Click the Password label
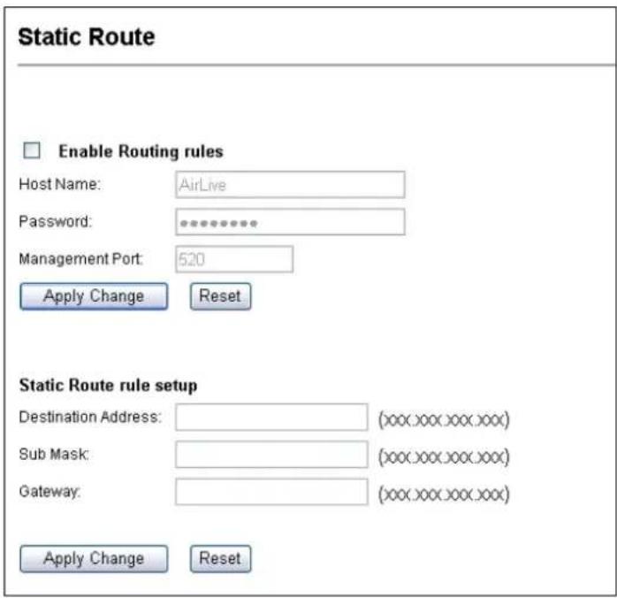617x598 pixels. pos(55,221)
